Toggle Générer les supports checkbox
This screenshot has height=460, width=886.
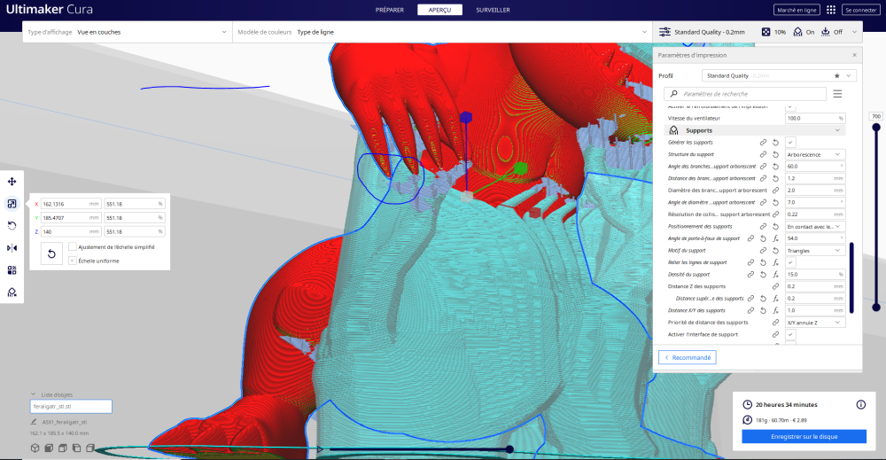click(790, 143)
